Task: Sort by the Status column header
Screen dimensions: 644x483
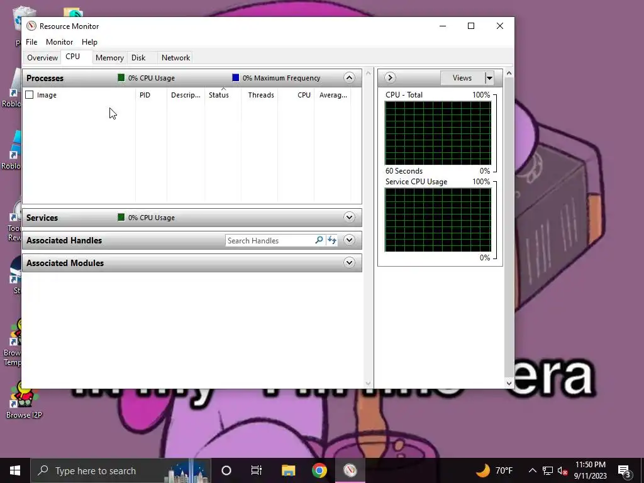Action: tap(223, 95)
